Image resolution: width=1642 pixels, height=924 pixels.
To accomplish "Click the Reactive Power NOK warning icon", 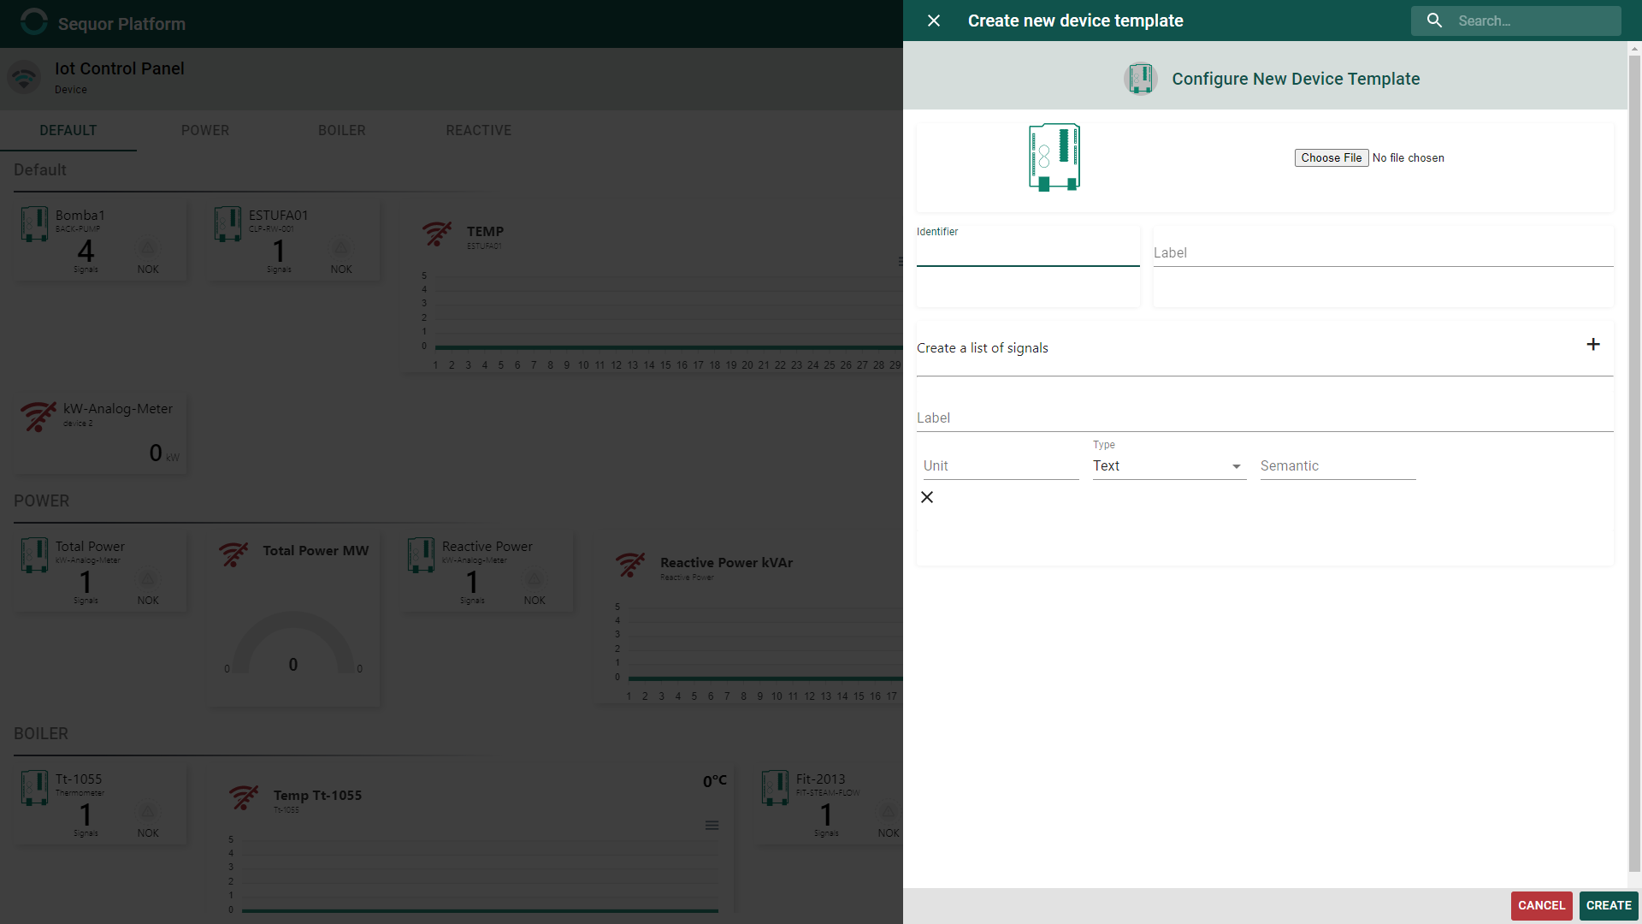I will 535,579.
